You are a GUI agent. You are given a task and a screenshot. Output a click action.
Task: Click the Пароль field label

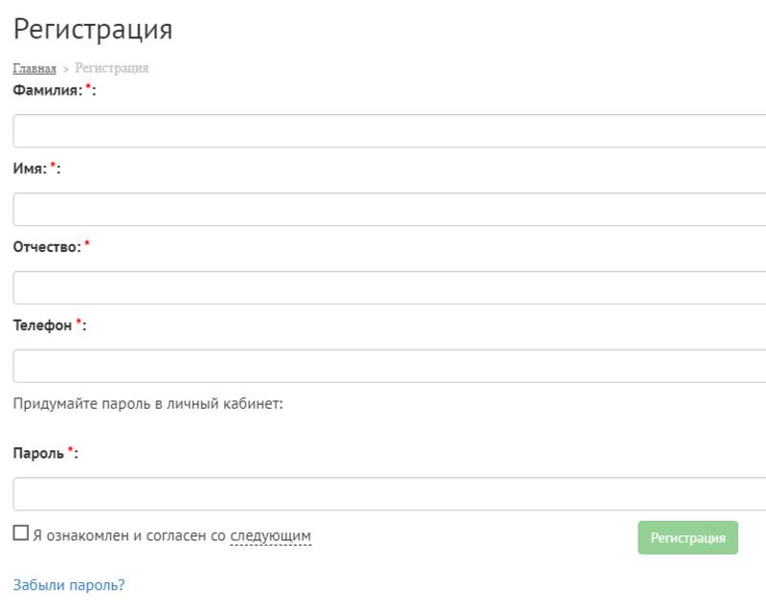pyautogui.click(x=38, y=453)
